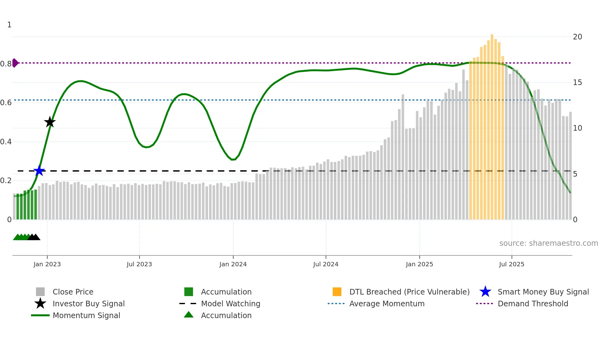Click the black Investor Buy Signal star on chart
This screenshot has height=342, width=608.
pos(50,122)
